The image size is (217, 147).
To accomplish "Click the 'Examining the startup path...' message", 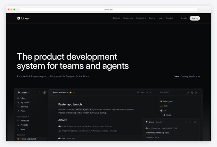I will pyautogui.click(x=158, y=133).
